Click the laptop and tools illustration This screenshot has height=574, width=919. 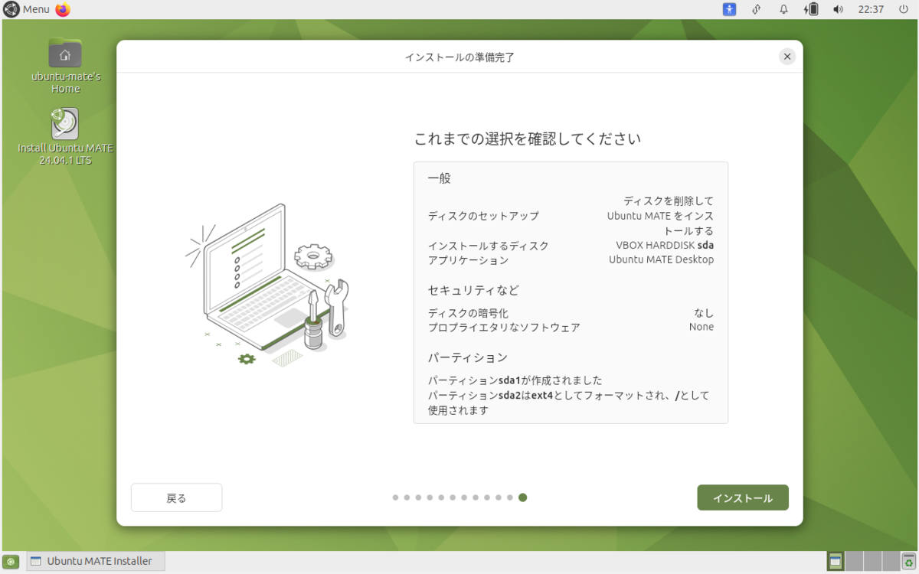point(268,285)
